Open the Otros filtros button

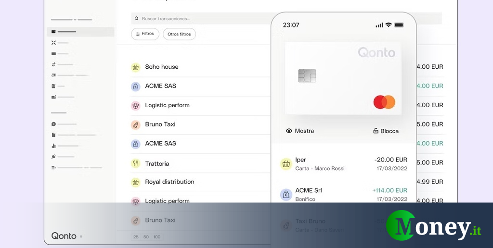coord(179,34)
